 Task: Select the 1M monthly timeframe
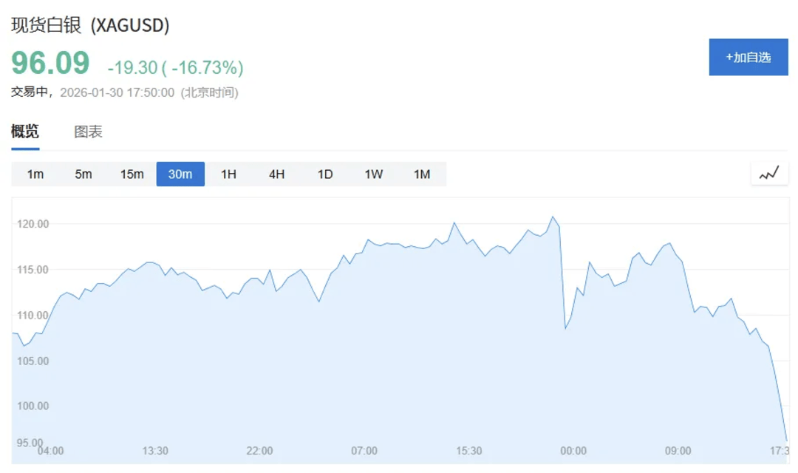tap(421, 174)
